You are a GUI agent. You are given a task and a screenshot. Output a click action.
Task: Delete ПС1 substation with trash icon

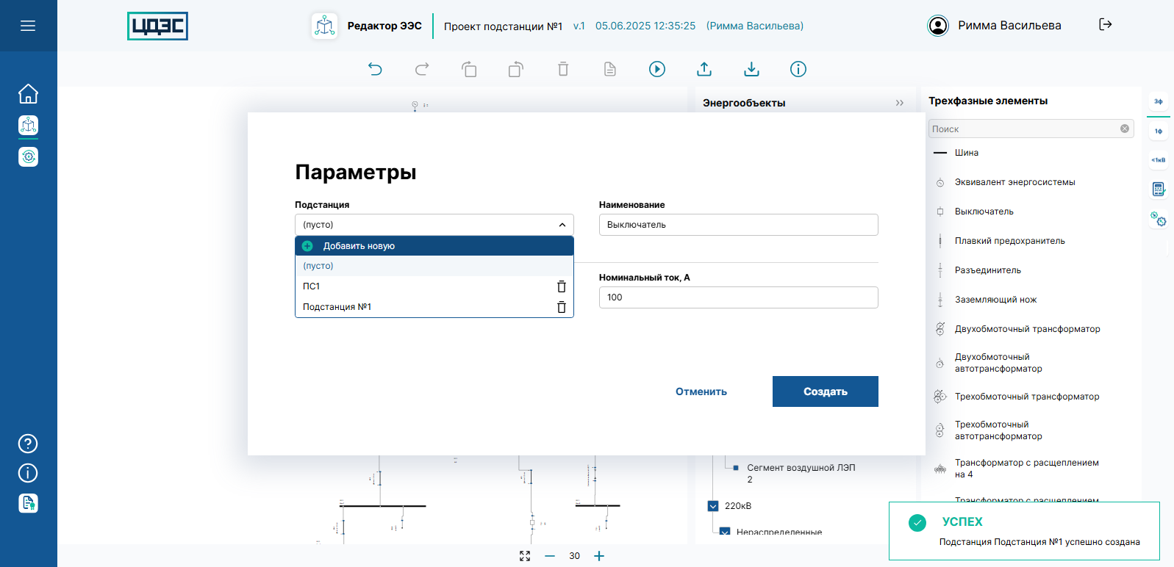[x=562, y=286]
